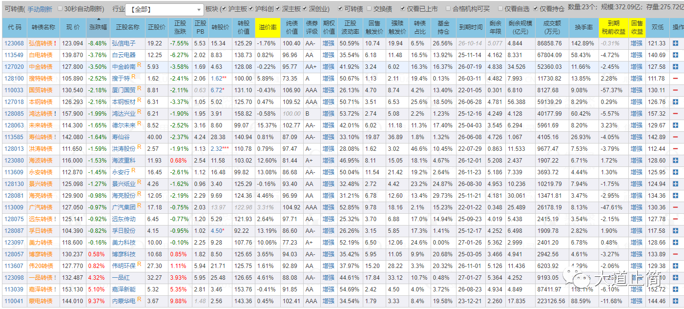Click conversion price 2.32*** for 洪涛转债

(x=220, y=149)
